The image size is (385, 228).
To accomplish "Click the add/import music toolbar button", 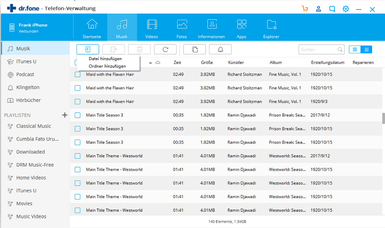I will 88,50.
